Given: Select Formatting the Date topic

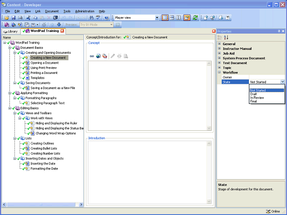Looking at the screenshot, I should click(x=44, y=168).
